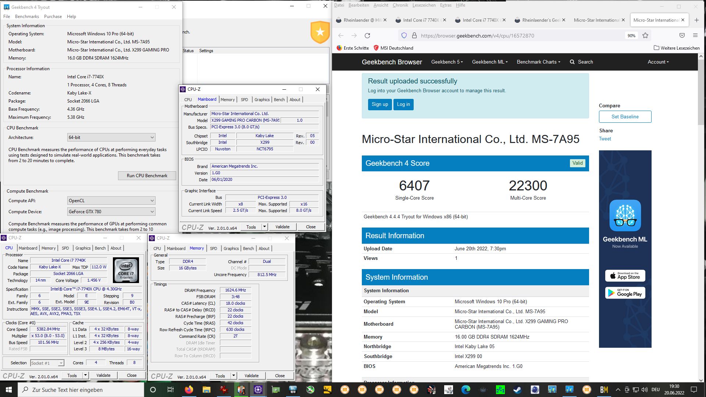Click Run CPU Benchmark button

point(147,176)
